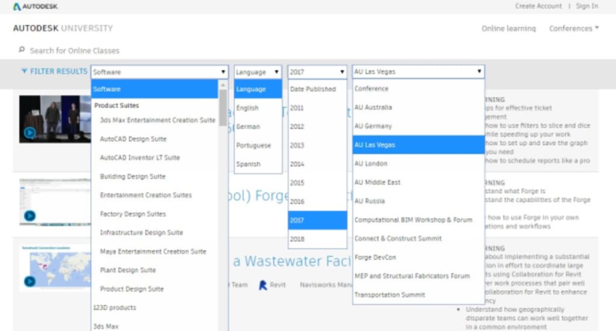Open Online learning page

click(508, 28)
